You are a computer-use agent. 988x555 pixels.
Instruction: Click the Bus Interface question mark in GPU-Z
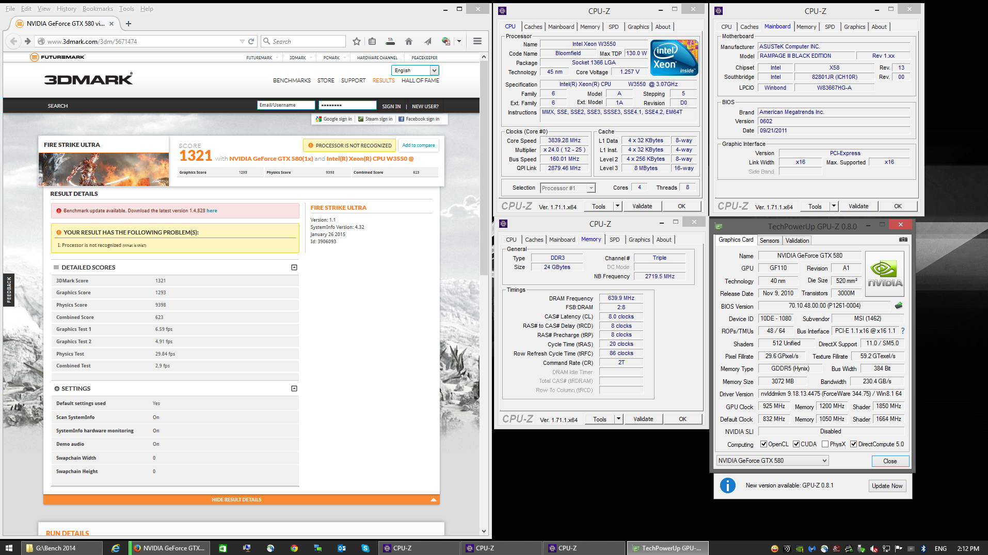coord(903,331)
